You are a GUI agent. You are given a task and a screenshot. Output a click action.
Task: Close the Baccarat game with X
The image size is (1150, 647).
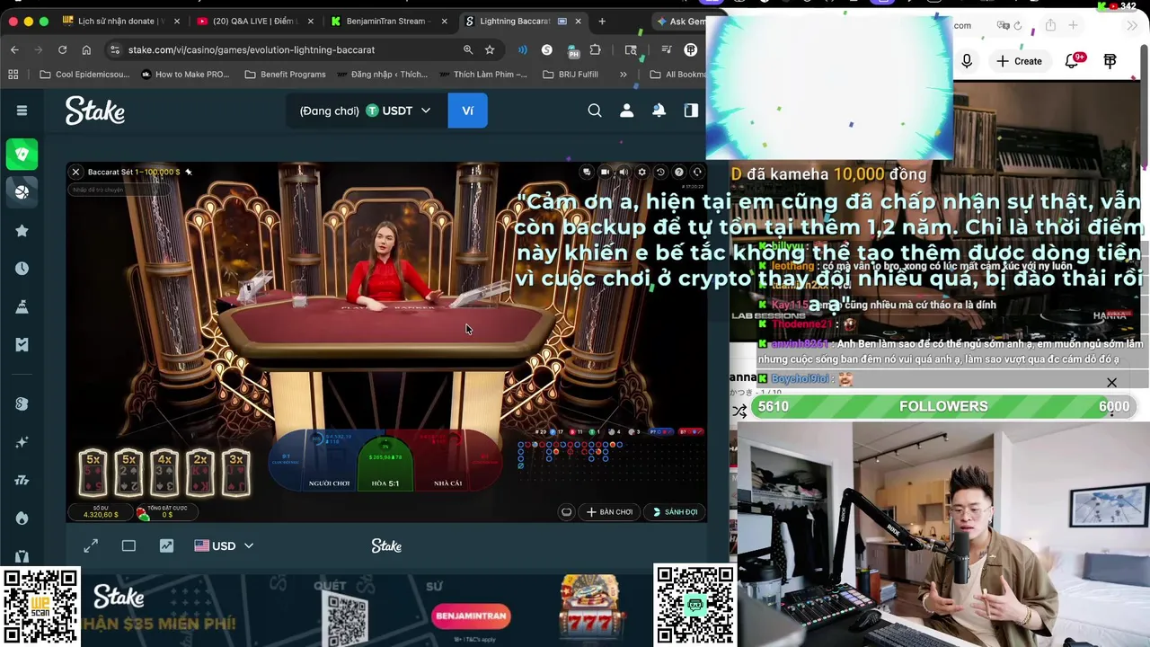pos(75,172)
